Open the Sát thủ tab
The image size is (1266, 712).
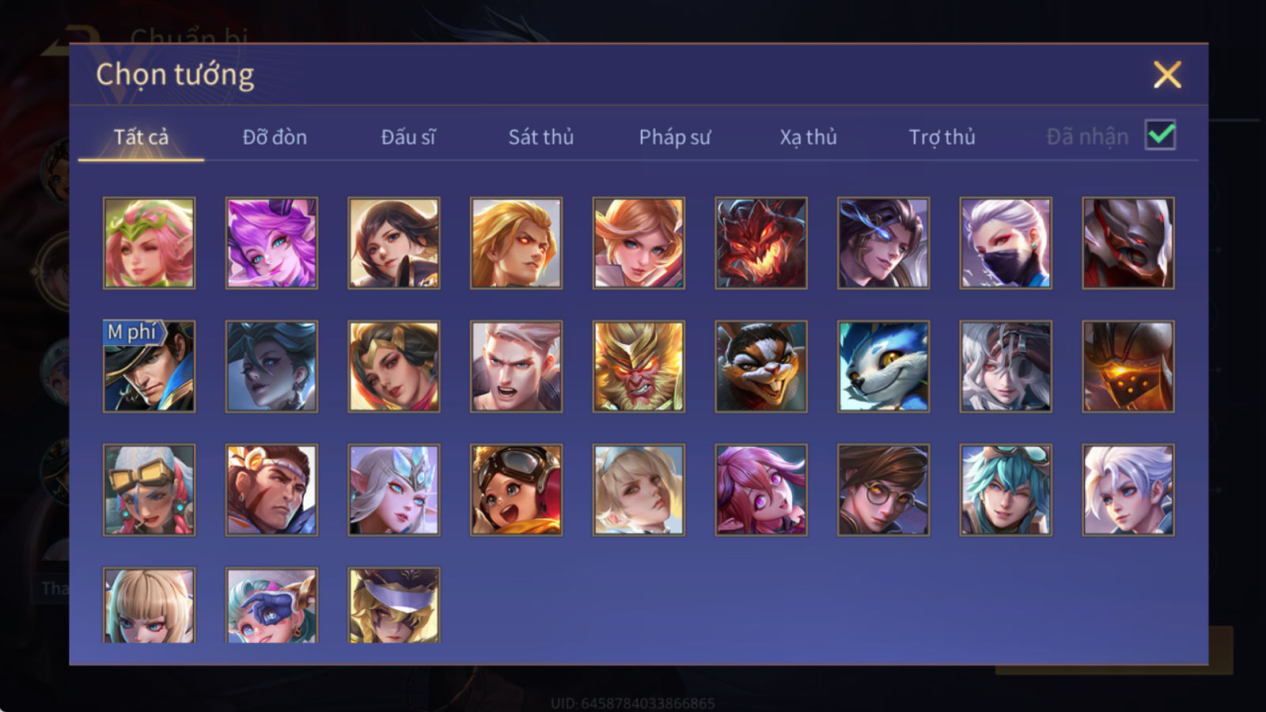pyautogui.click(x=541, y=137)
